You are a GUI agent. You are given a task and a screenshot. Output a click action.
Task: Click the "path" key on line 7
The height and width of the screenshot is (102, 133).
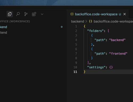tap(100, 54)
